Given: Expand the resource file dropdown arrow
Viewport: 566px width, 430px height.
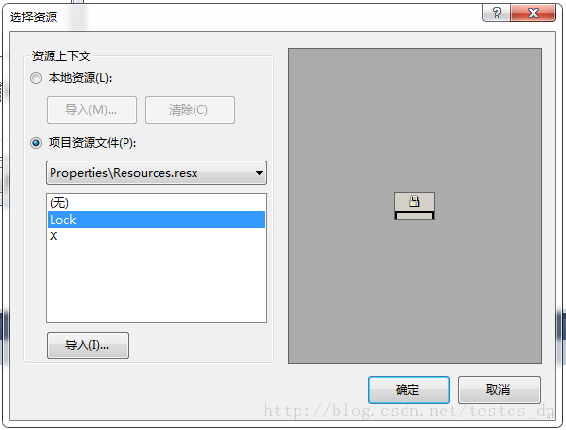Looking at the screenshot, I should click(x=259, y=173).
